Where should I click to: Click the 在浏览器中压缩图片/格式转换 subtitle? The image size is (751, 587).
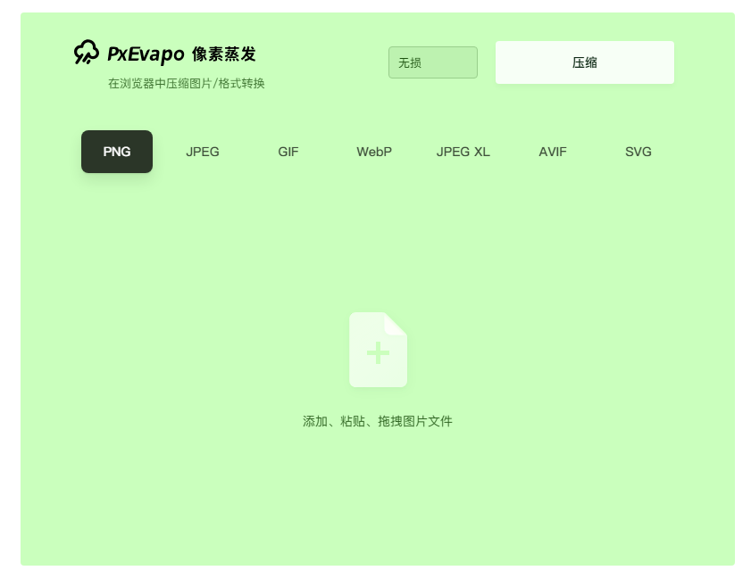coord(186,84)
